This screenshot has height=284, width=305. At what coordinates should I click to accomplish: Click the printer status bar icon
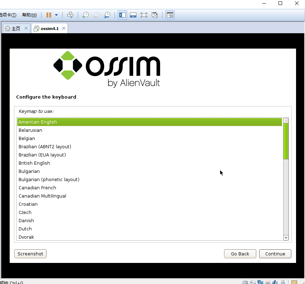pyautogui.click(x=268, y=282)
